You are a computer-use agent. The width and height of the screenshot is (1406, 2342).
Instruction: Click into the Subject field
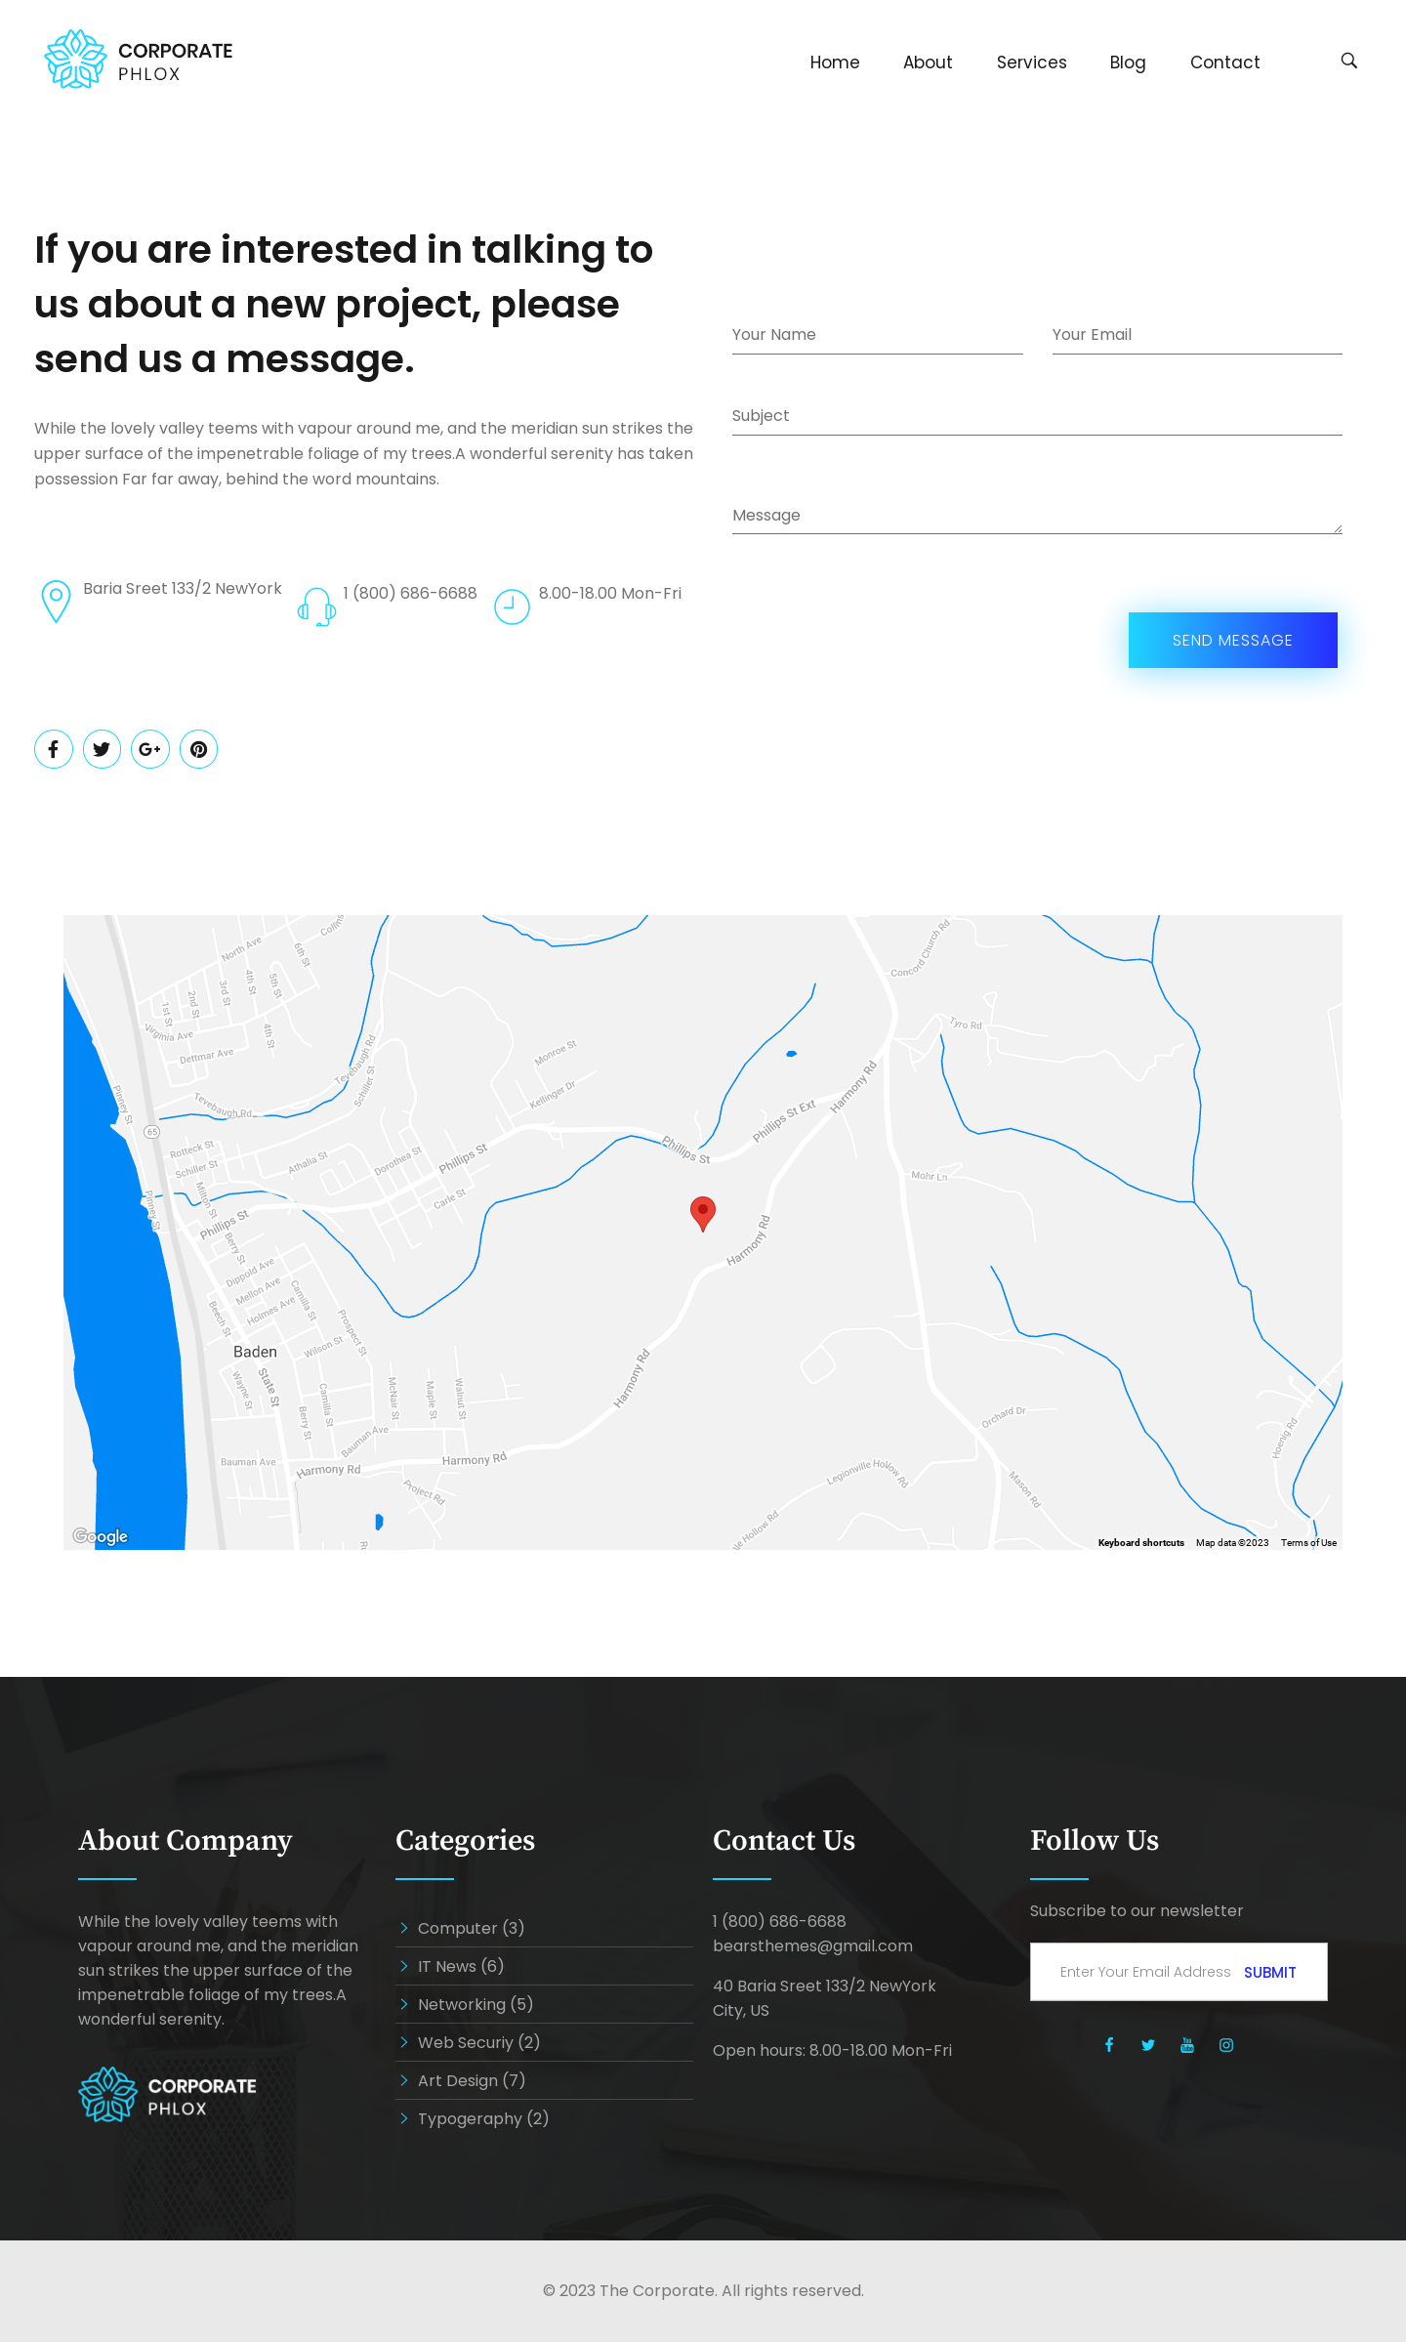(1036, 416)
